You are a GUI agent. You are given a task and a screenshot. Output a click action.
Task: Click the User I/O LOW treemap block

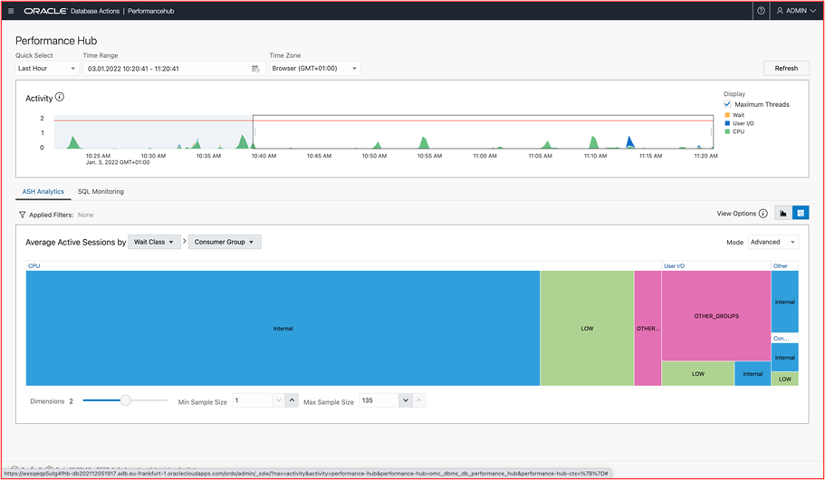click(x=697, y=374)
